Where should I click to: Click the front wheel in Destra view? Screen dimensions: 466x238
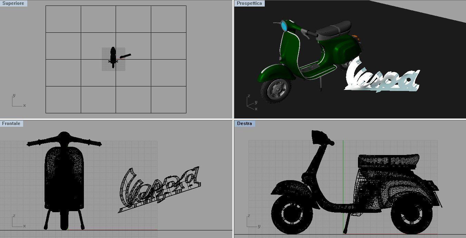(292, 214)
